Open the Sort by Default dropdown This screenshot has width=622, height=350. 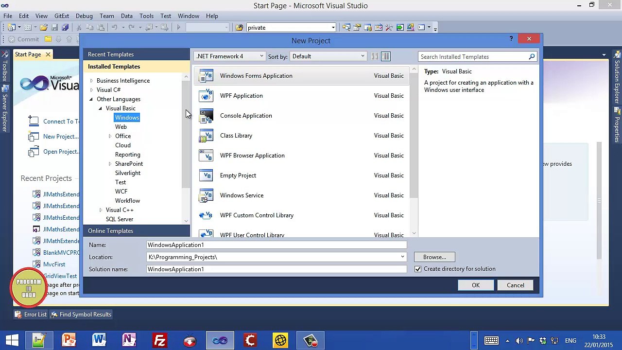(x=328, y=56)
